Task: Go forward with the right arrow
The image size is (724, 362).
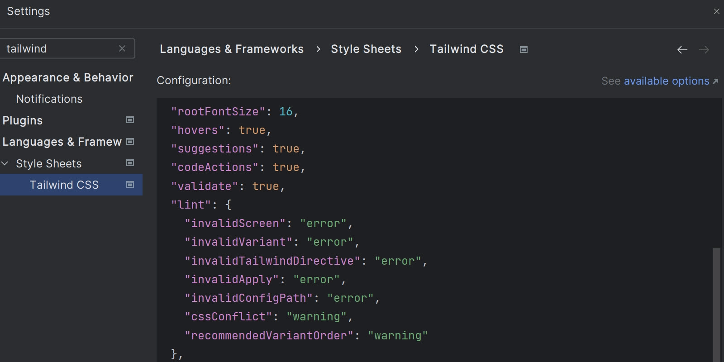Action: tap(704, 50)
